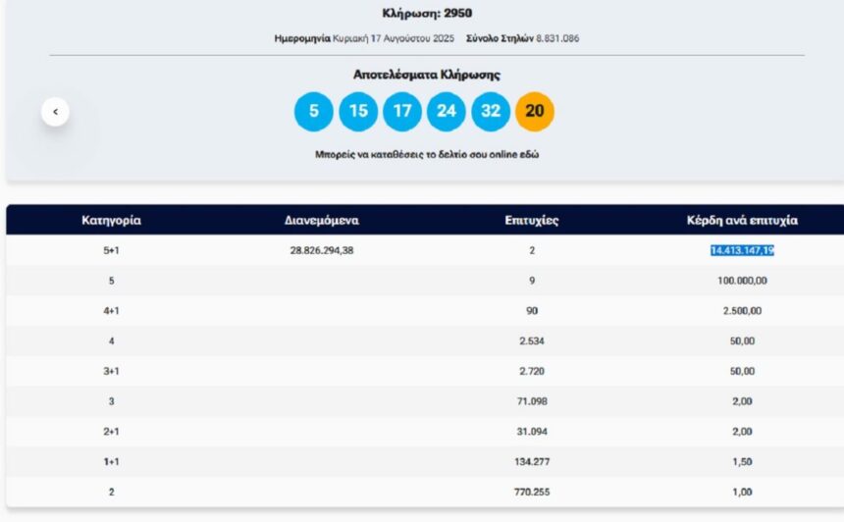Image resolution: width=844 pixels, height=522 pixels.
Task: Click the 770.255 winners count
Action: pyautogui.click(x=531, y=492)
